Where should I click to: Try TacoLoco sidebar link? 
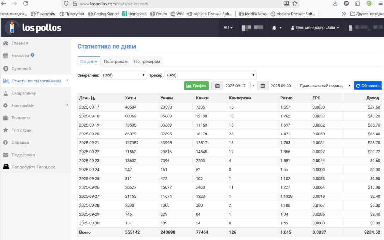pyautogui.click(x=33, y=167)
